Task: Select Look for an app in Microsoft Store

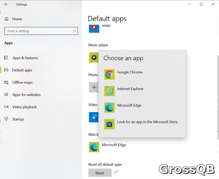Action: [x=142, y=124]
